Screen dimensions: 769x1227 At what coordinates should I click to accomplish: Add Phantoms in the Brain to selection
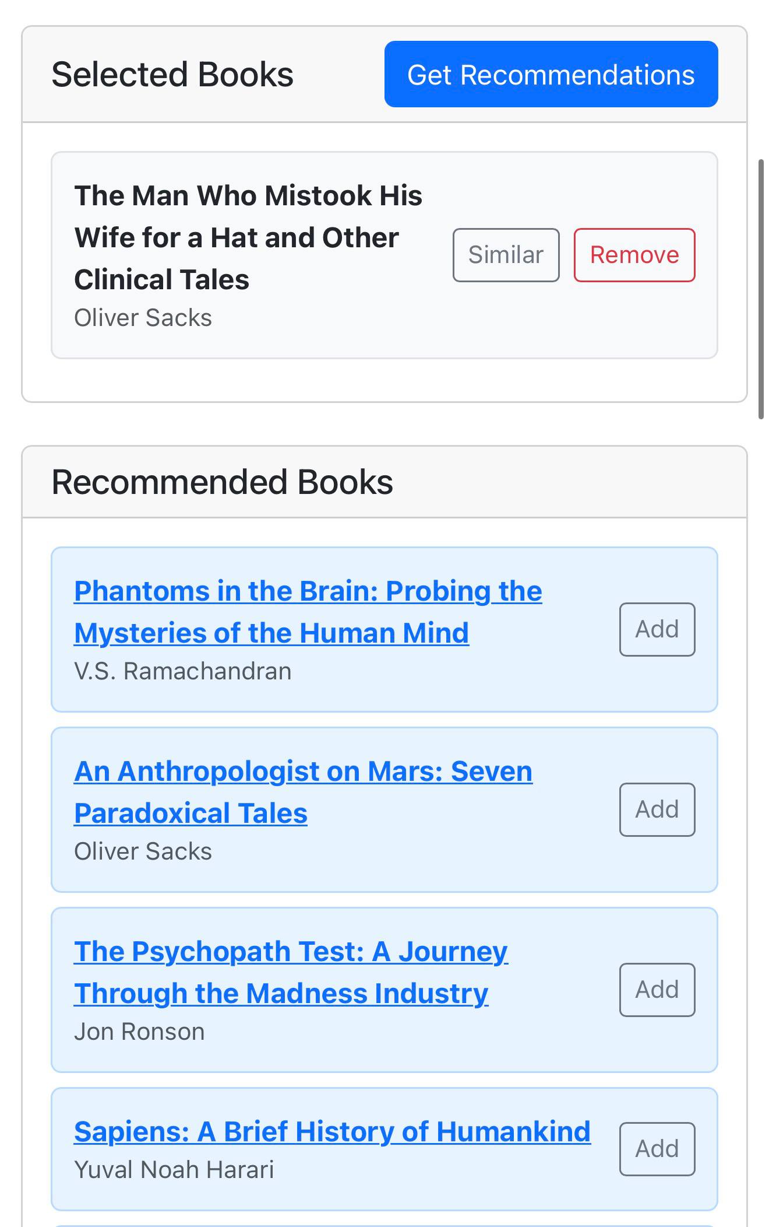point(657,629)
